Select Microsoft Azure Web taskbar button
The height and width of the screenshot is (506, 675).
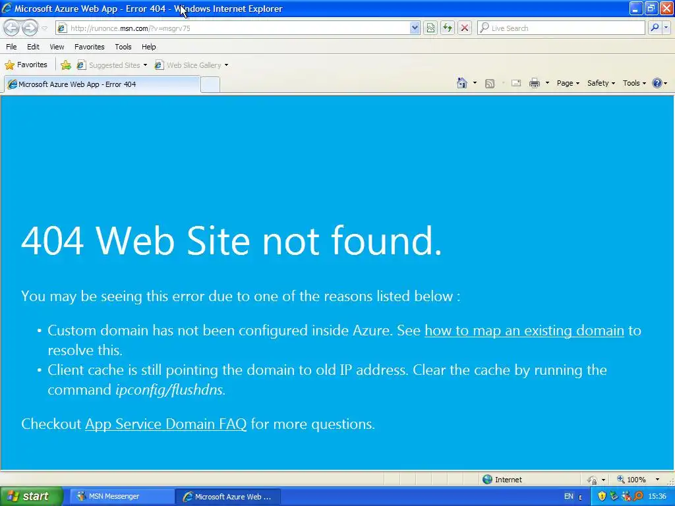(x=229, y=497)
